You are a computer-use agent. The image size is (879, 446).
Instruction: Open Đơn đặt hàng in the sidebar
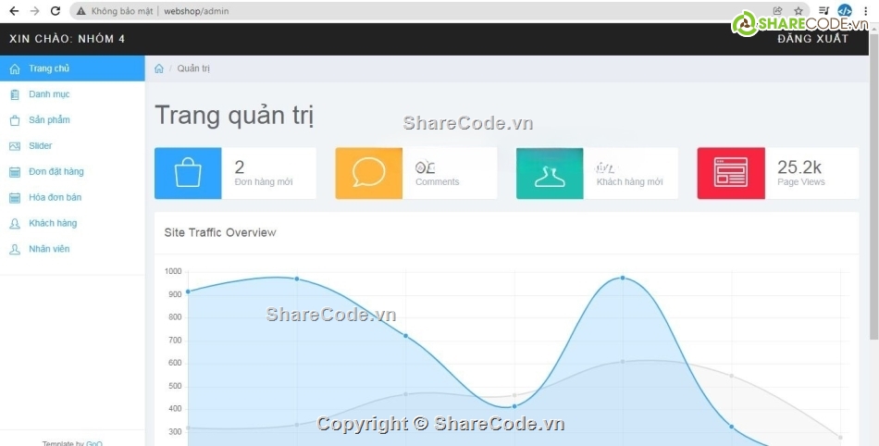click(72, 171)
